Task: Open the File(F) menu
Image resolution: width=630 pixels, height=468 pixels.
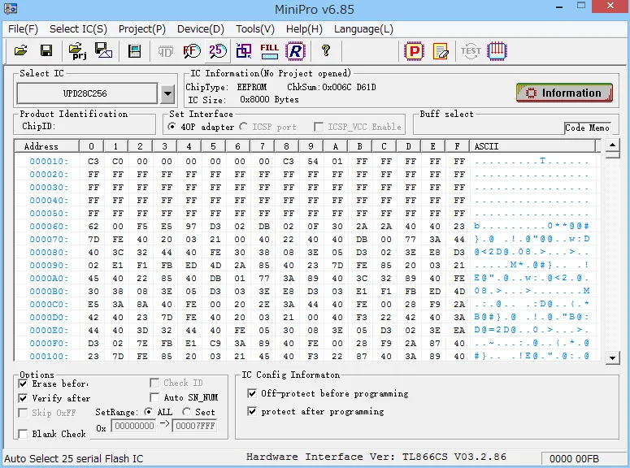Action: click(23, 29)
